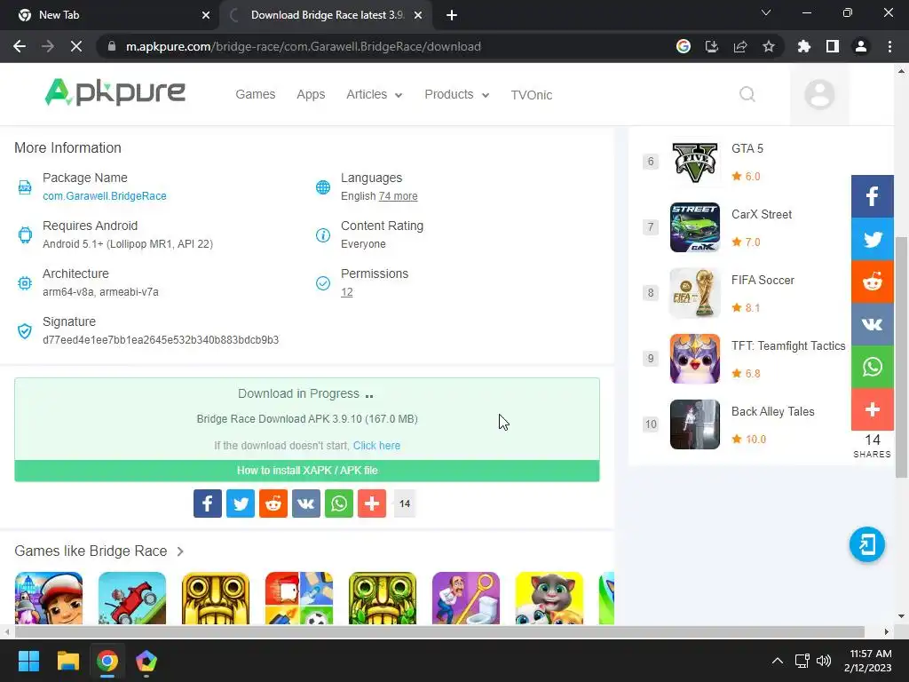909x682 pixels.
Task: Click the vertical page scrollbar thumb
Action: 901,357
